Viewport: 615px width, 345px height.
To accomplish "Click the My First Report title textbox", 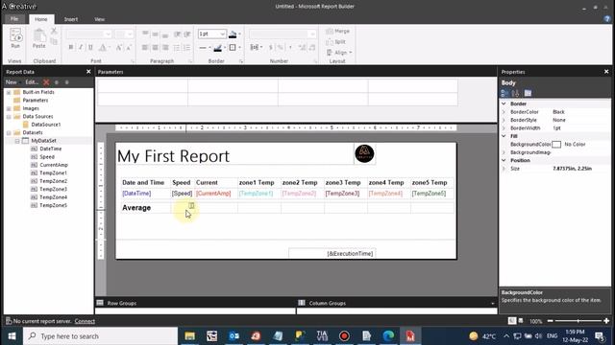I will 234,154.
